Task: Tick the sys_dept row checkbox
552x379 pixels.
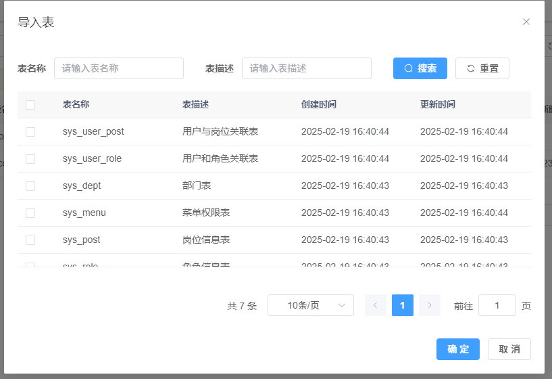Action: (30, 186)
